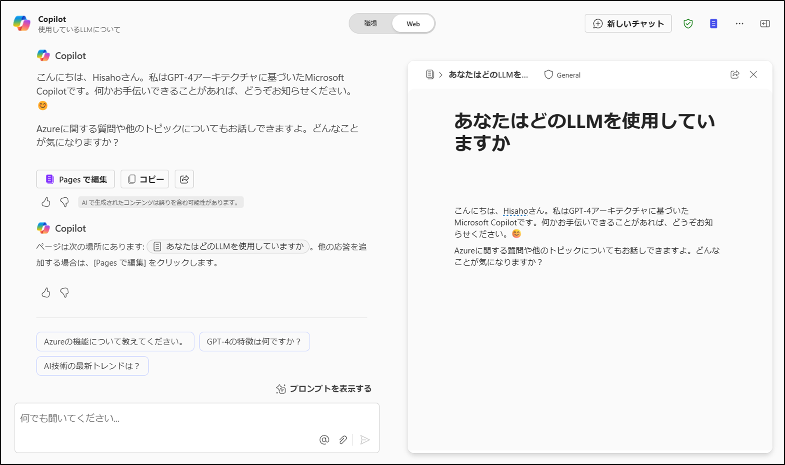Click the underlined Hisaho word in page
785x465 pixels.
[x=515, y=211]
